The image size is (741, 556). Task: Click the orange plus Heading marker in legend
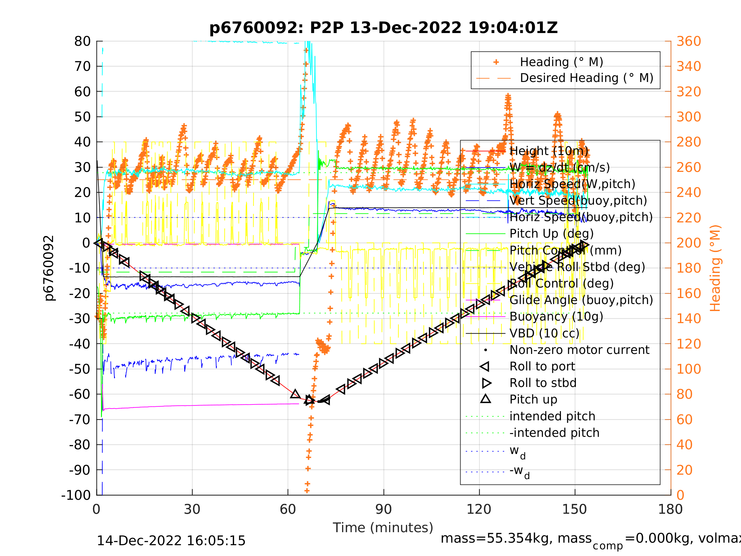[496, 62]
